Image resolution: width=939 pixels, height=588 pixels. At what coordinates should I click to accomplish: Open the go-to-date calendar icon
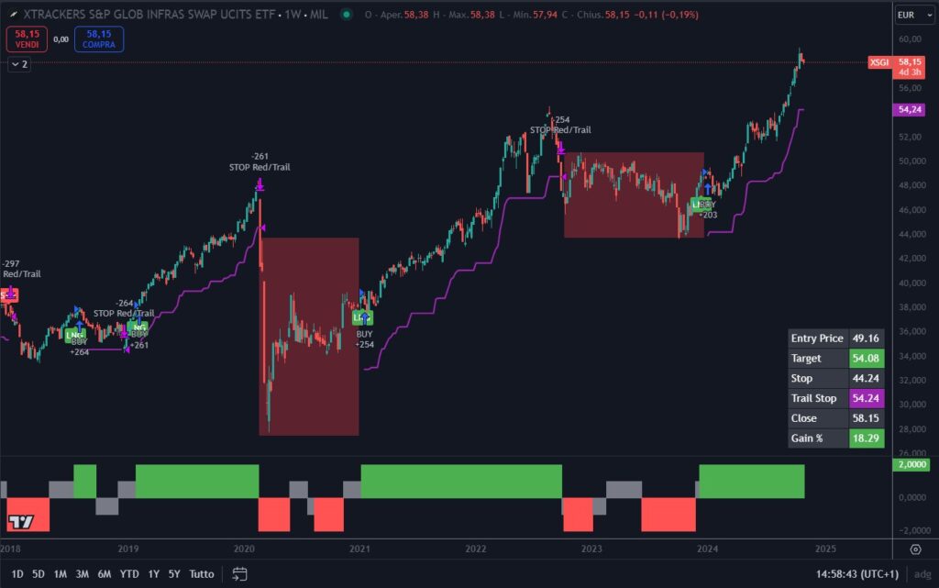pos(239,574)
